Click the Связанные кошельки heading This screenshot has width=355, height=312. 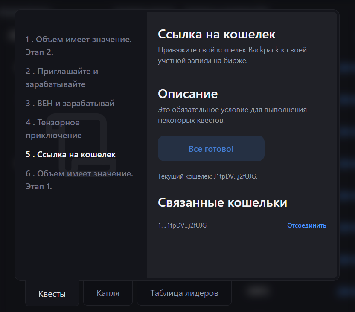222,202
